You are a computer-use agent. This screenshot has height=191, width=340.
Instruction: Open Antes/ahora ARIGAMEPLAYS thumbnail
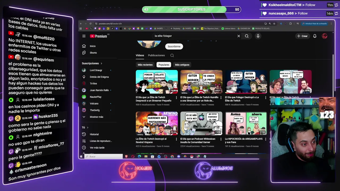click(x=246, y=123)
